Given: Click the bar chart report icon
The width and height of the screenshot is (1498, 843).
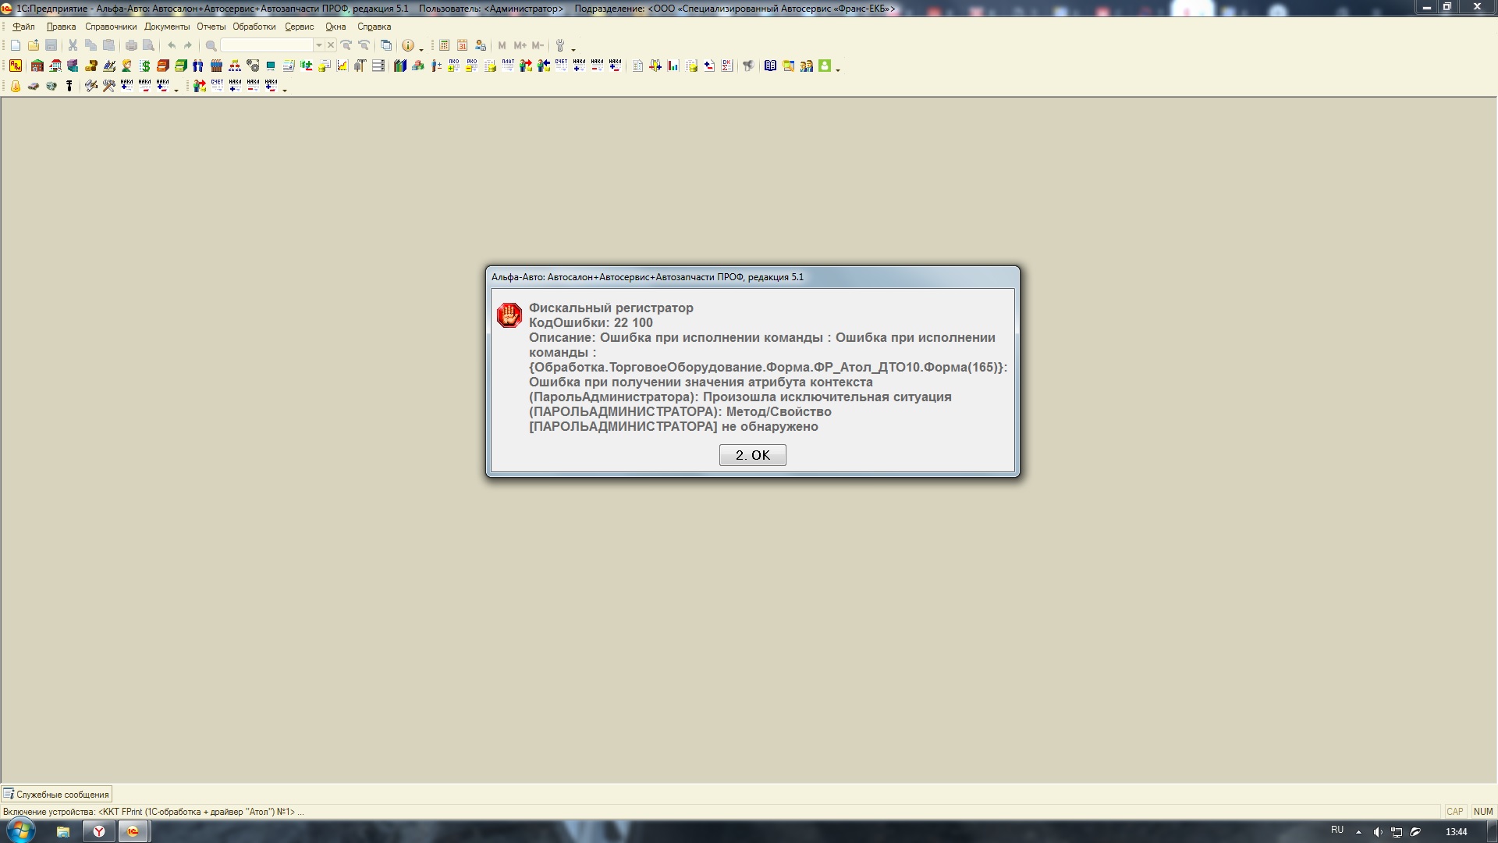Looking at the screenshot, I should (x=673, y=66).
